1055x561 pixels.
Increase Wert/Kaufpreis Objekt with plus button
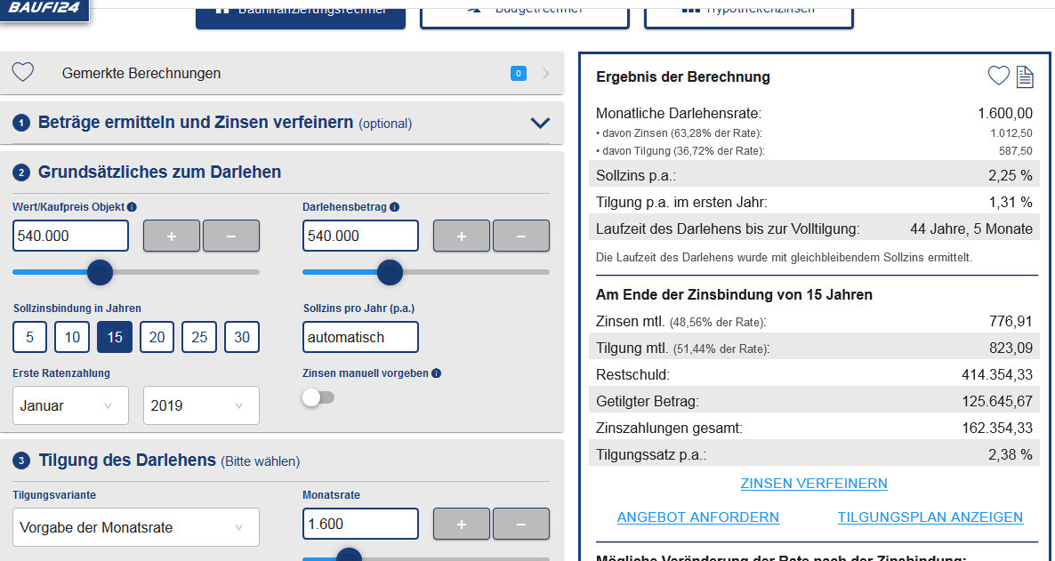click(171, 236)
